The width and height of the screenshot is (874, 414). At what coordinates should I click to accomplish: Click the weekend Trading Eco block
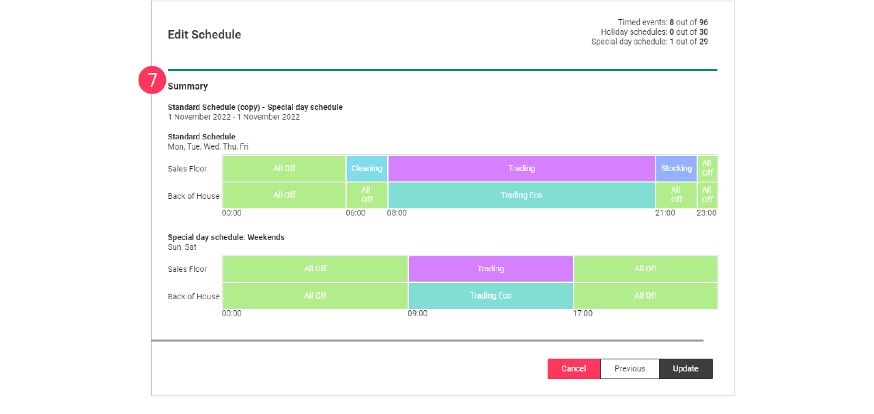pos(490,295)
